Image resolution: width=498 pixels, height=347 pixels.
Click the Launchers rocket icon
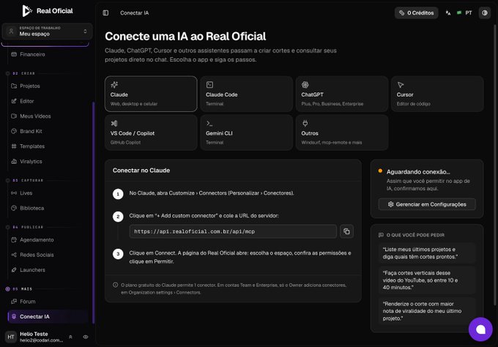coord(14,270)
